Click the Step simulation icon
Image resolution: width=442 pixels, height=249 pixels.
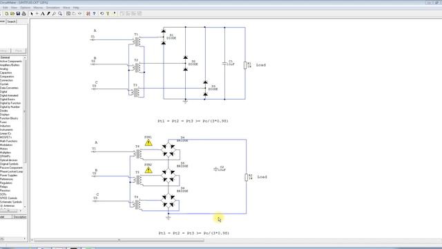click(108, 14)
